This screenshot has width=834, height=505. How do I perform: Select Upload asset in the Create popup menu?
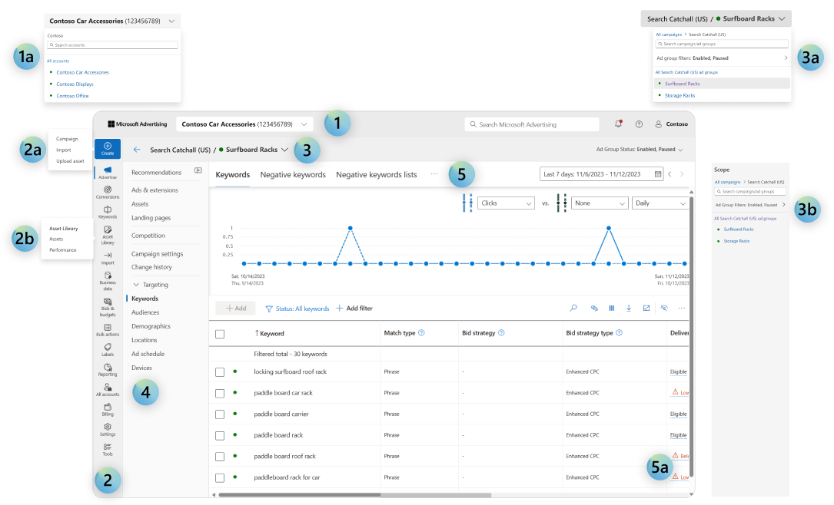point(70,161)
